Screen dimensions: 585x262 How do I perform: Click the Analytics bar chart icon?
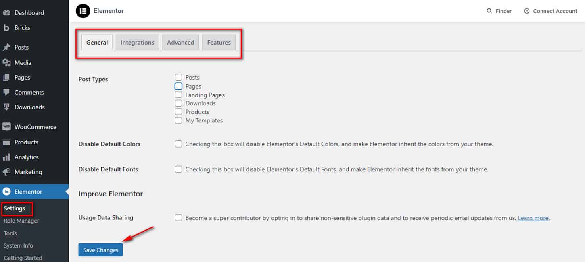tap(6, 157)
